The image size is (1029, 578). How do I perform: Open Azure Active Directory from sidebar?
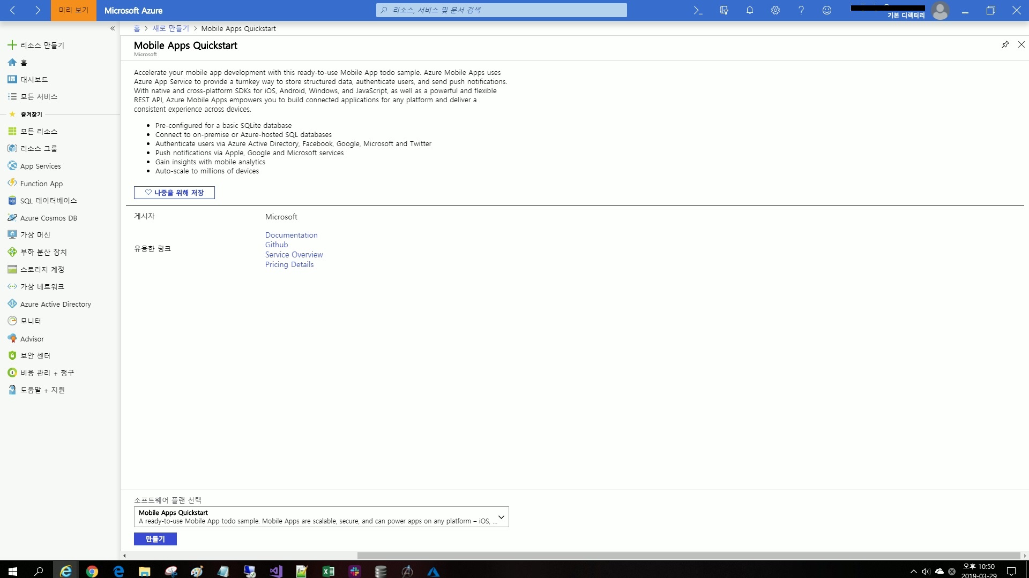(x=55, y=304)
